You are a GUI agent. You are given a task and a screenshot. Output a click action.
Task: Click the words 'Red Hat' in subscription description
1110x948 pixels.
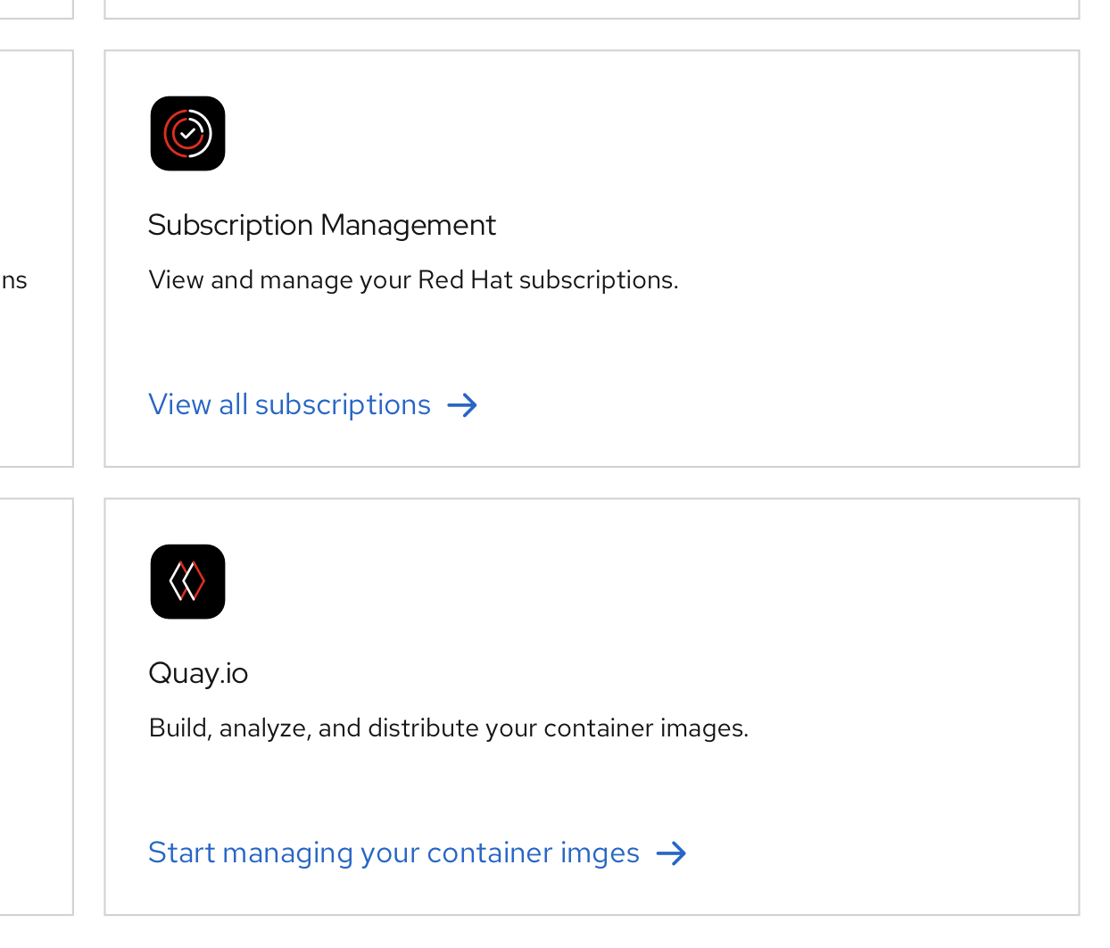(x=465, y=280)
